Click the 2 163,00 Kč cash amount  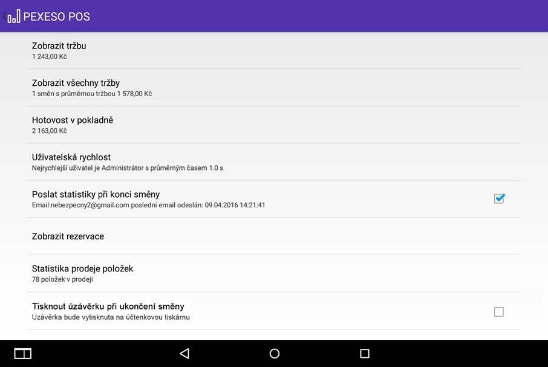(49, 131)
